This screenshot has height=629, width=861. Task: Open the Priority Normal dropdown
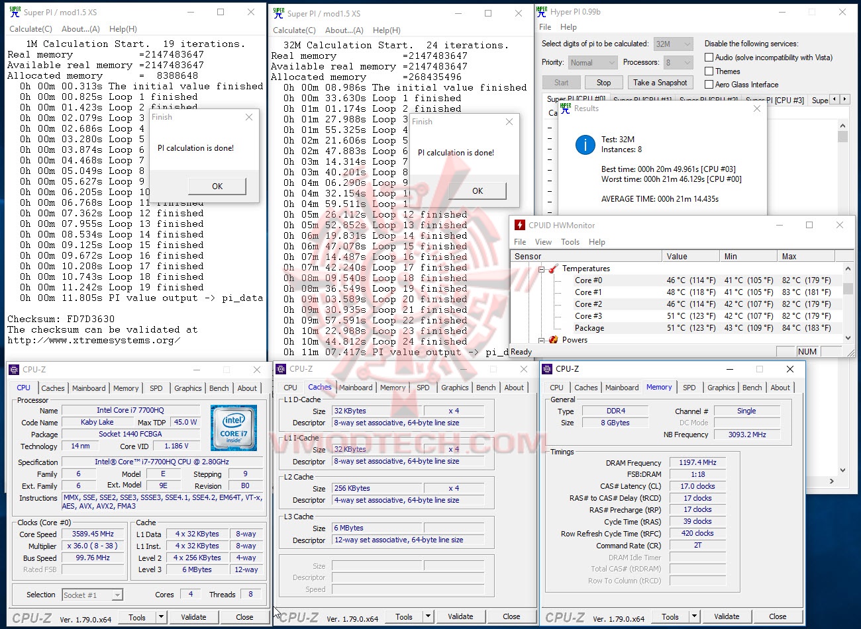click(593, 62)
